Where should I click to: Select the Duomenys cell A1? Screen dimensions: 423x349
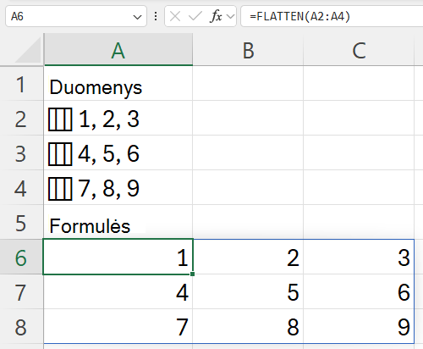(118, 84)
